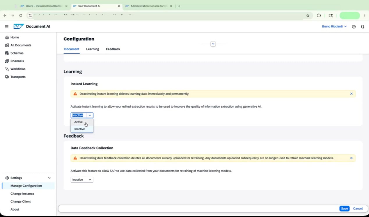Screen dimensions: 369x217
Task: Open the hamburger navigation menu
Action: 6,26
